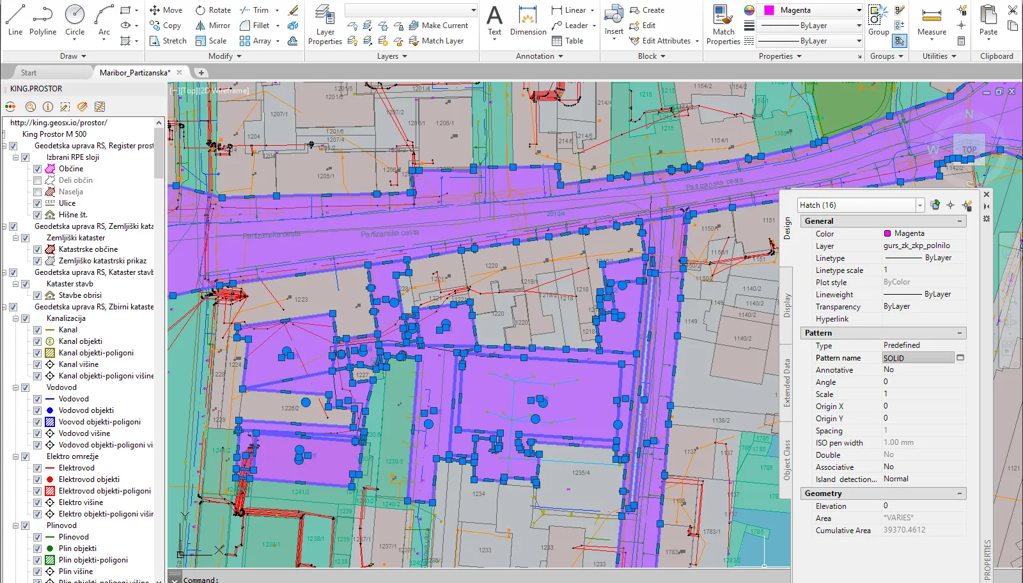This screenshot has height=583, width=1023.
Task: Collapse the Pattern section in Properties
Action: (x=959, y=333)
